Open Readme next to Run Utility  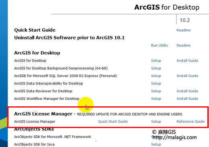click(x=183, y=46)
